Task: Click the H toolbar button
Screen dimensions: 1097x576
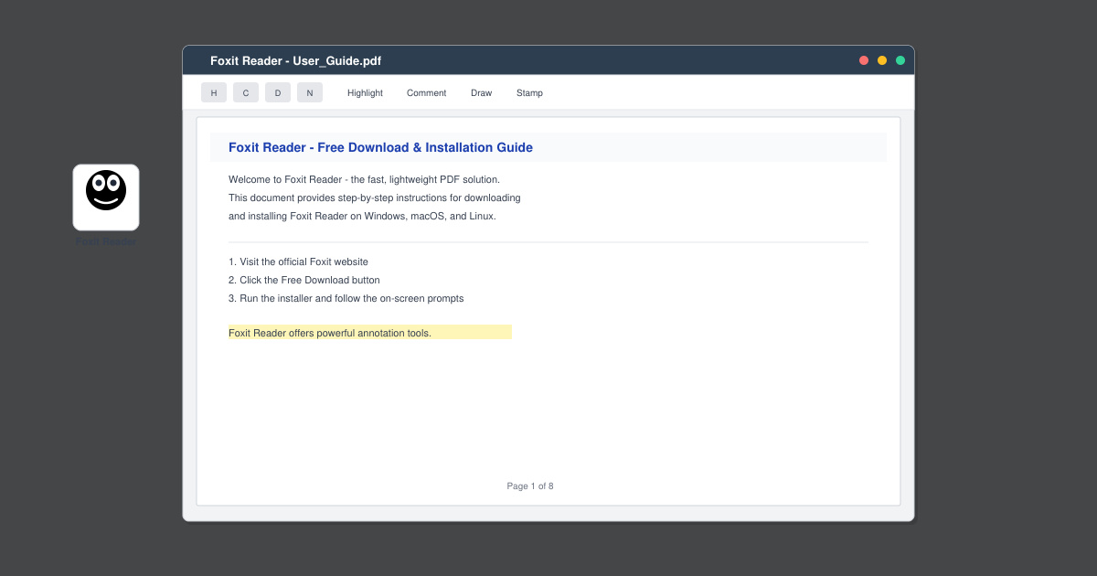Action: click(214, 92)
